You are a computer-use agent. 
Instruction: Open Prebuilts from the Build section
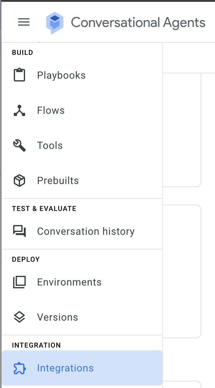tap(58, 181)
